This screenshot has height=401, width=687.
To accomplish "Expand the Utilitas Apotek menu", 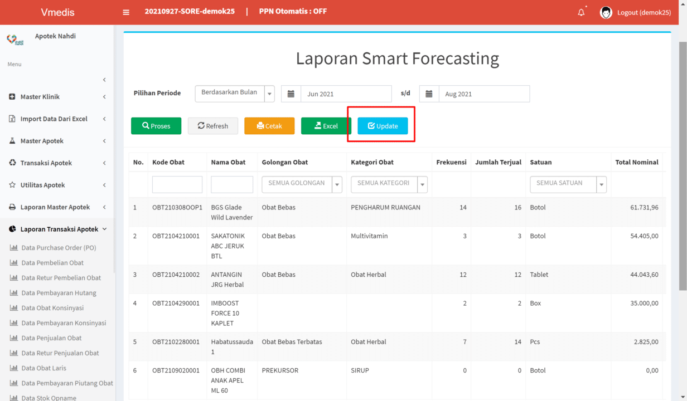I will pos(104,185).
